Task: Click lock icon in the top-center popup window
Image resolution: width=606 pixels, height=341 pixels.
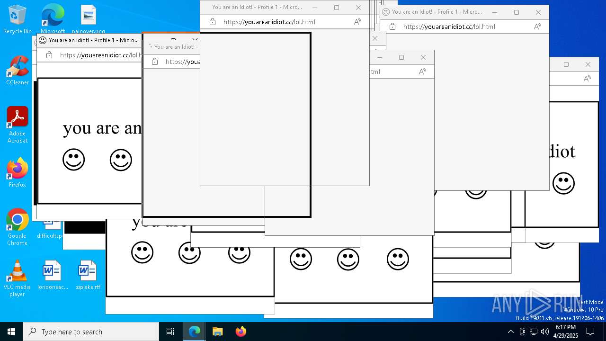Action: pos(213,22)
